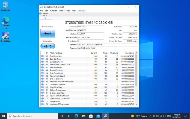Click the status orb beside Read Error Rate
The image size is (190, 119).
coord(42,56)
